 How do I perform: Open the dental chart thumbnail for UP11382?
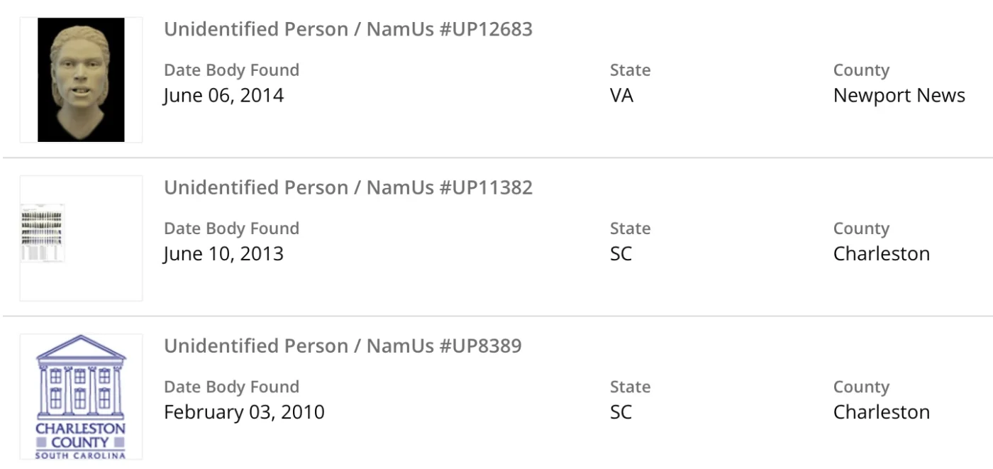[x=43, y=234]
